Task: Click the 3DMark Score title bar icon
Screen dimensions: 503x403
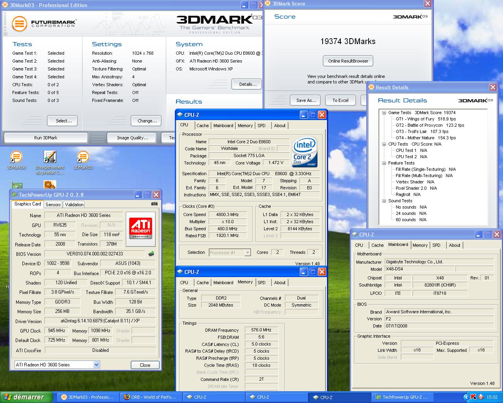Action: pyautogui.click(x=268, y=4)
